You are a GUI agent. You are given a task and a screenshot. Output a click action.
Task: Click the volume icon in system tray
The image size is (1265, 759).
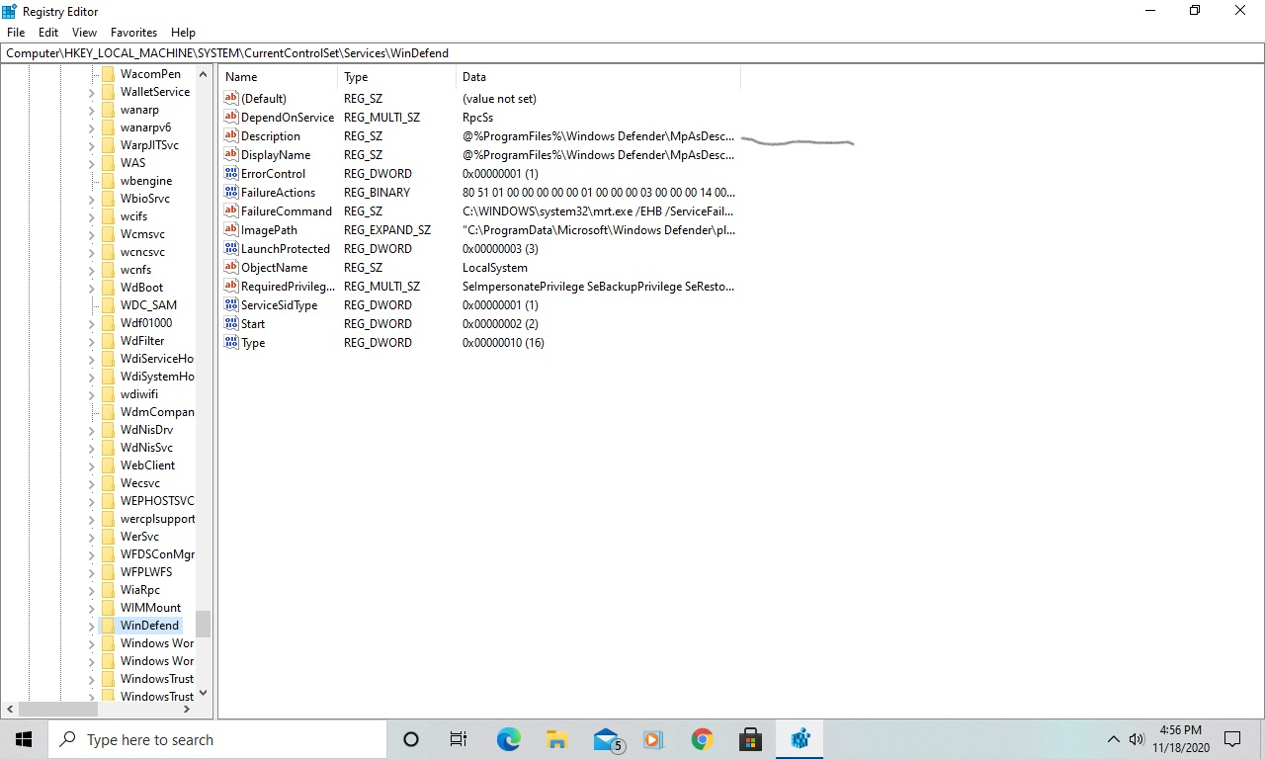(1137, 739)
